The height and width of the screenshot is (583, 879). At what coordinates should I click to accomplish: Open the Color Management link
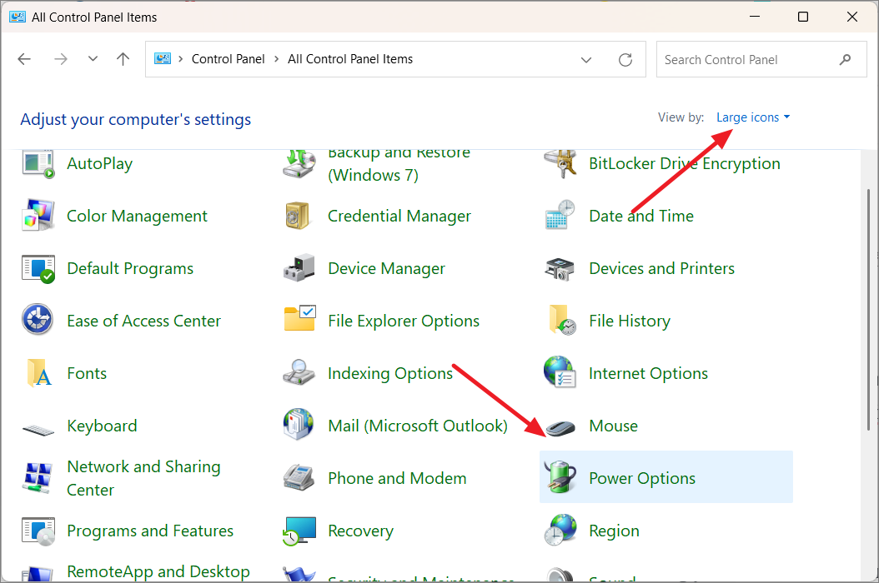coord(137,216)
